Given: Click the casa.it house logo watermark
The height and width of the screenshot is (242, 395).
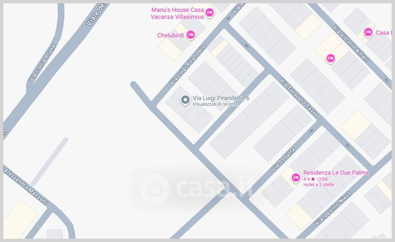Looking at the screenshot, I should click(x=155, y=189).
